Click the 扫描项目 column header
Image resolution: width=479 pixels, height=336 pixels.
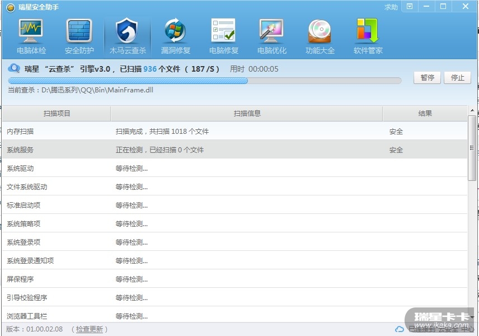[x=57, y=114]
